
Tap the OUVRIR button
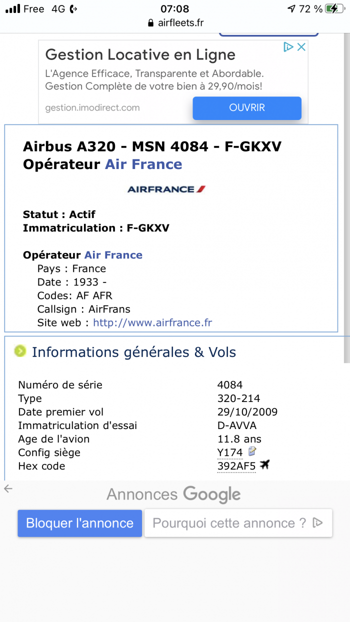click(247, 108)
